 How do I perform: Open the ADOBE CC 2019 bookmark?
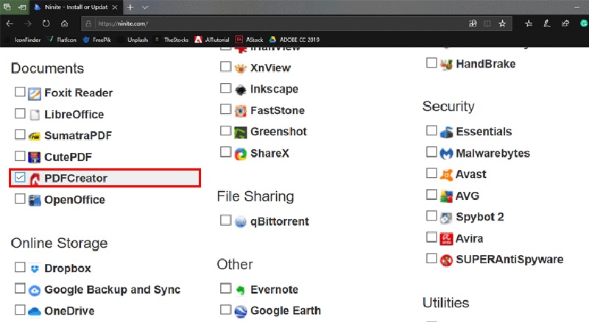point(296,40)
